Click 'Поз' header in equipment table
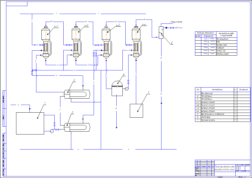This screenshot has width=252, height=178. click(x=198, y=89)
